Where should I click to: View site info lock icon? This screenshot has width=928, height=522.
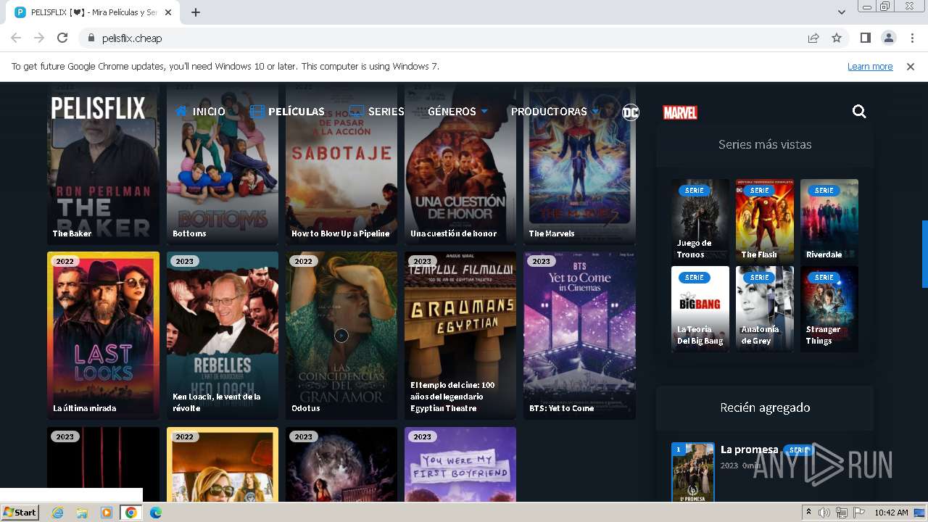tap(91, 38)
